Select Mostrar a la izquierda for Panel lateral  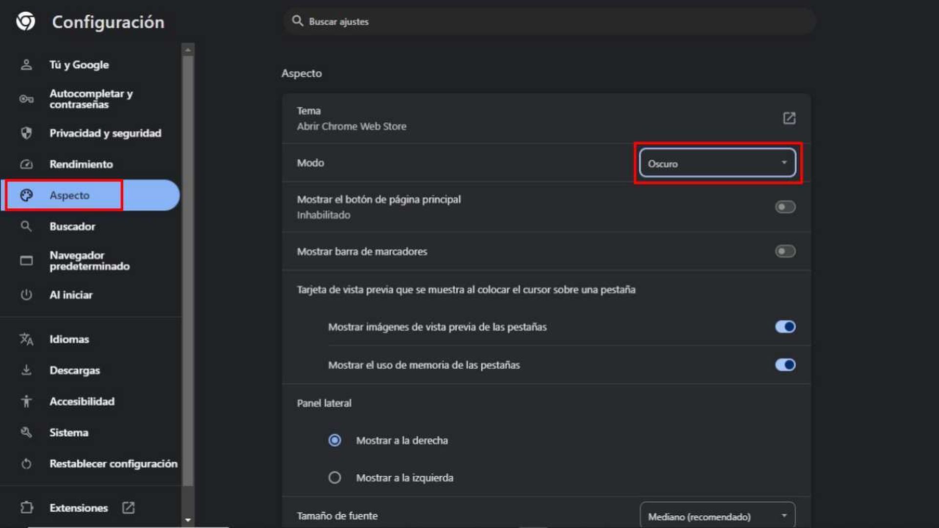(335, 478)
